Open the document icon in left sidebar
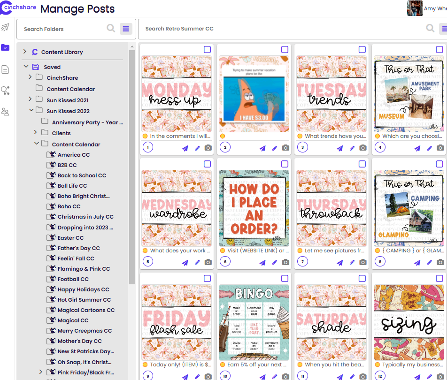Image resolution: width=447 pixels, height=380 pixels. coord(5,69)
